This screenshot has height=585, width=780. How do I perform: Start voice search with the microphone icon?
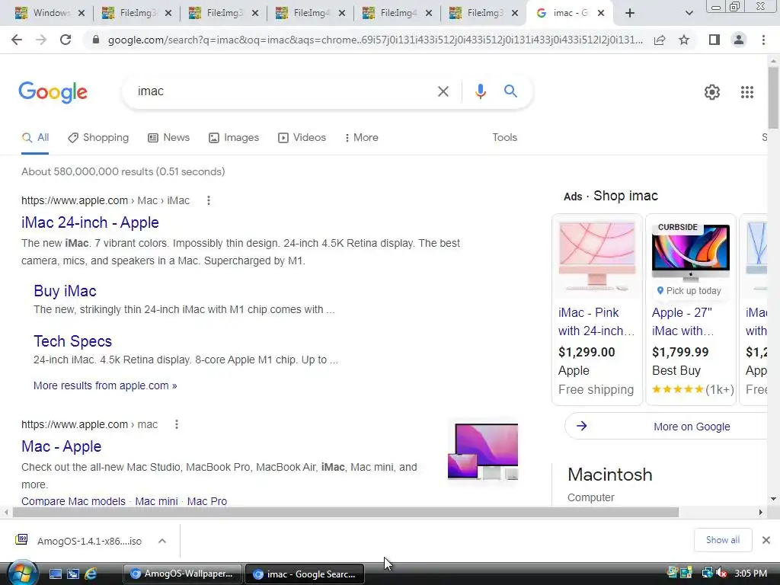(480, 91)
